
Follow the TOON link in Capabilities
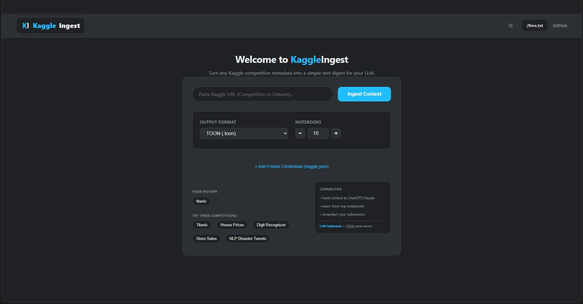pos(350,226)
